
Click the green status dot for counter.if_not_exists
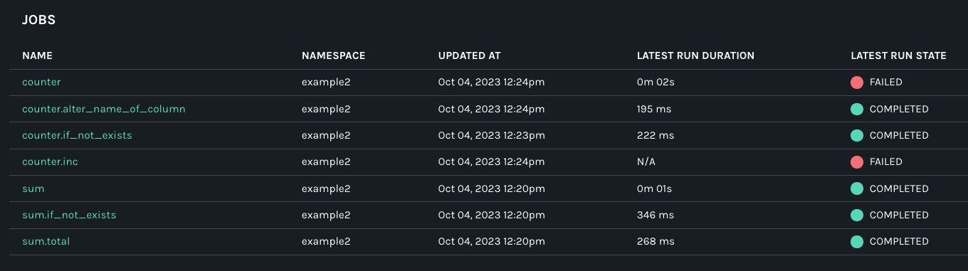point(857,135)
